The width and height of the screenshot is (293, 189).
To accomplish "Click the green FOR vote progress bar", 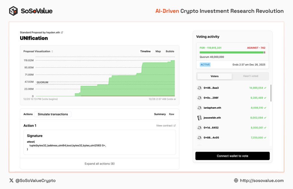I will (231, 52).
